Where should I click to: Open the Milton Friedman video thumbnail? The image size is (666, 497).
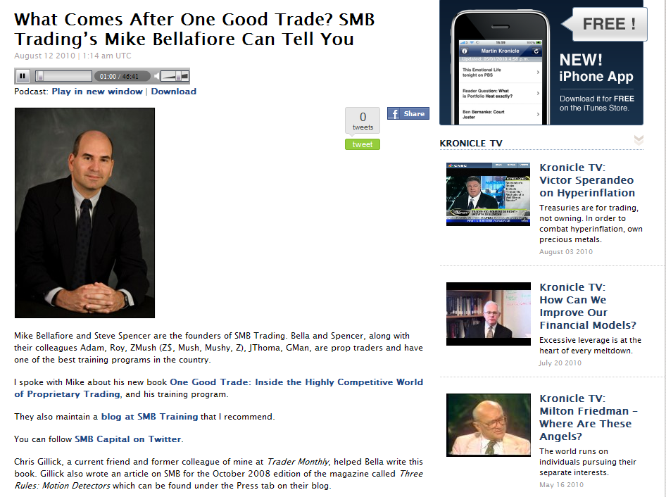[489, 425]
